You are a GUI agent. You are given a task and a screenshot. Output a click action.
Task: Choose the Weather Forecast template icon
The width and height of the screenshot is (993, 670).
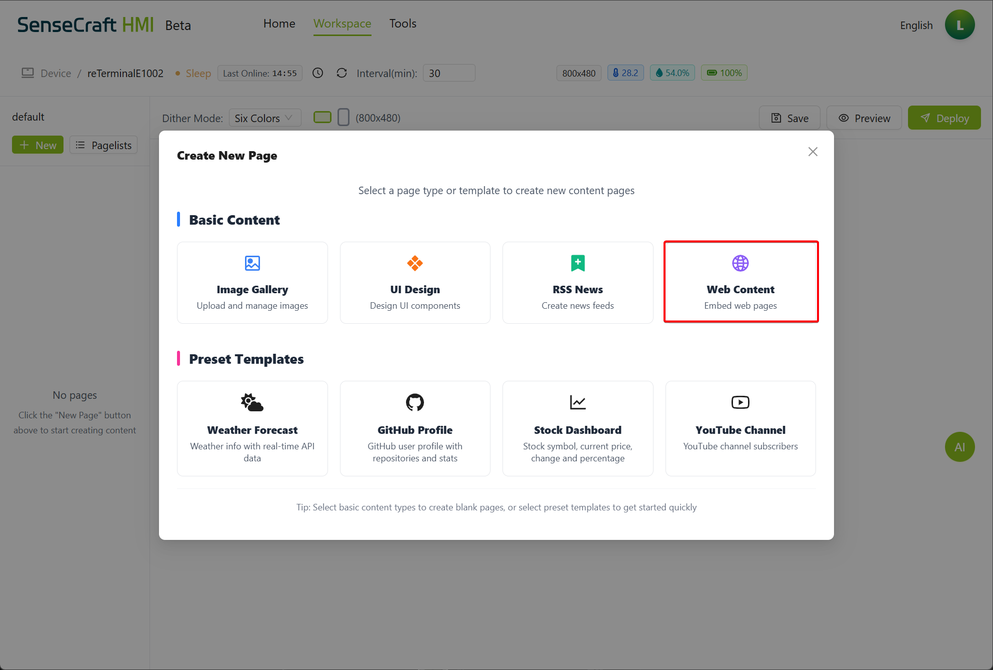(x=252, y=402)
